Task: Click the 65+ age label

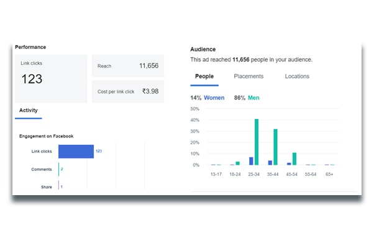Action: point(329,175)
